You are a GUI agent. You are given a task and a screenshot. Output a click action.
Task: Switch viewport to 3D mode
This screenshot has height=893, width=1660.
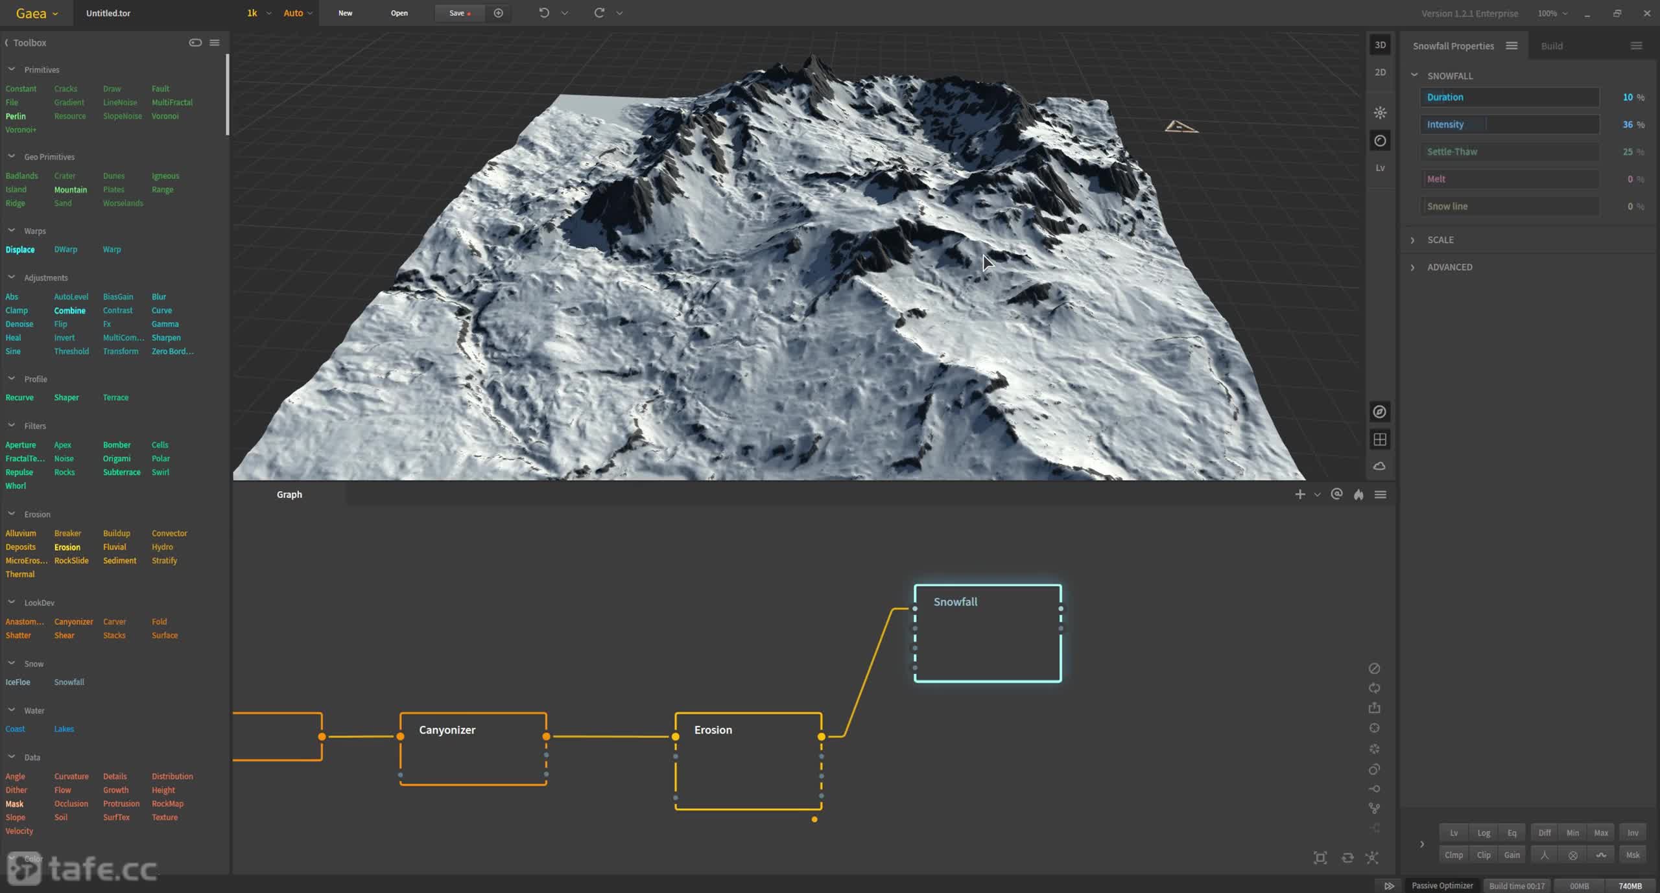click(1380, 45)
